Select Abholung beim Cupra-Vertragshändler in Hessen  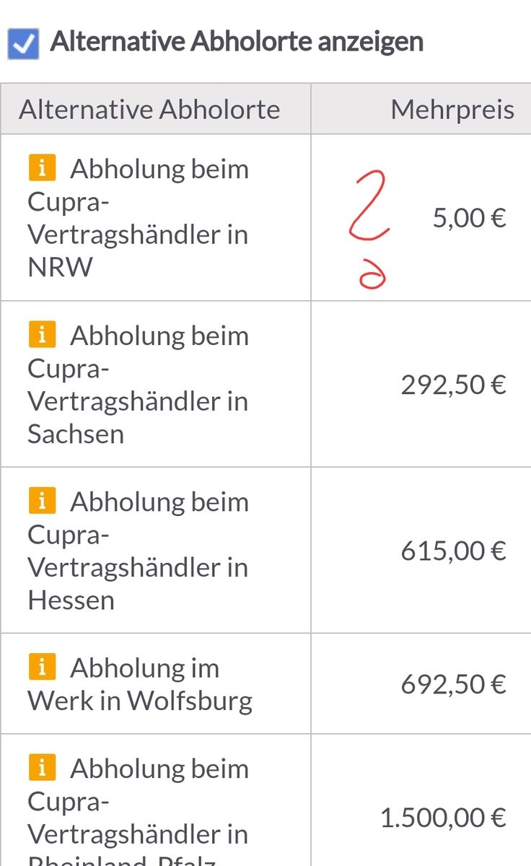[137, 551]
